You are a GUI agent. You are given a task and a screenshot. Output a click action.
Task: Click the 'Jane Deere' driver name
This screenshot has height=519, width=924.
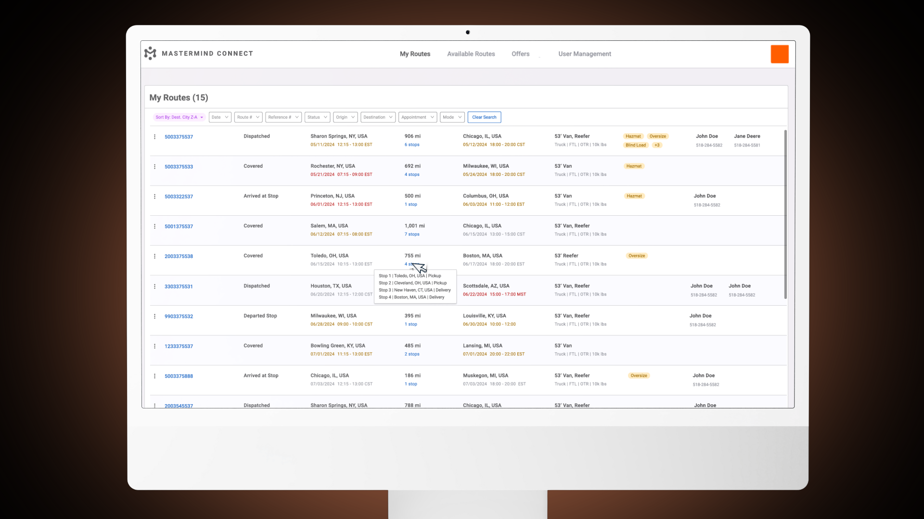pyautogui.click(x=747, y=136)
